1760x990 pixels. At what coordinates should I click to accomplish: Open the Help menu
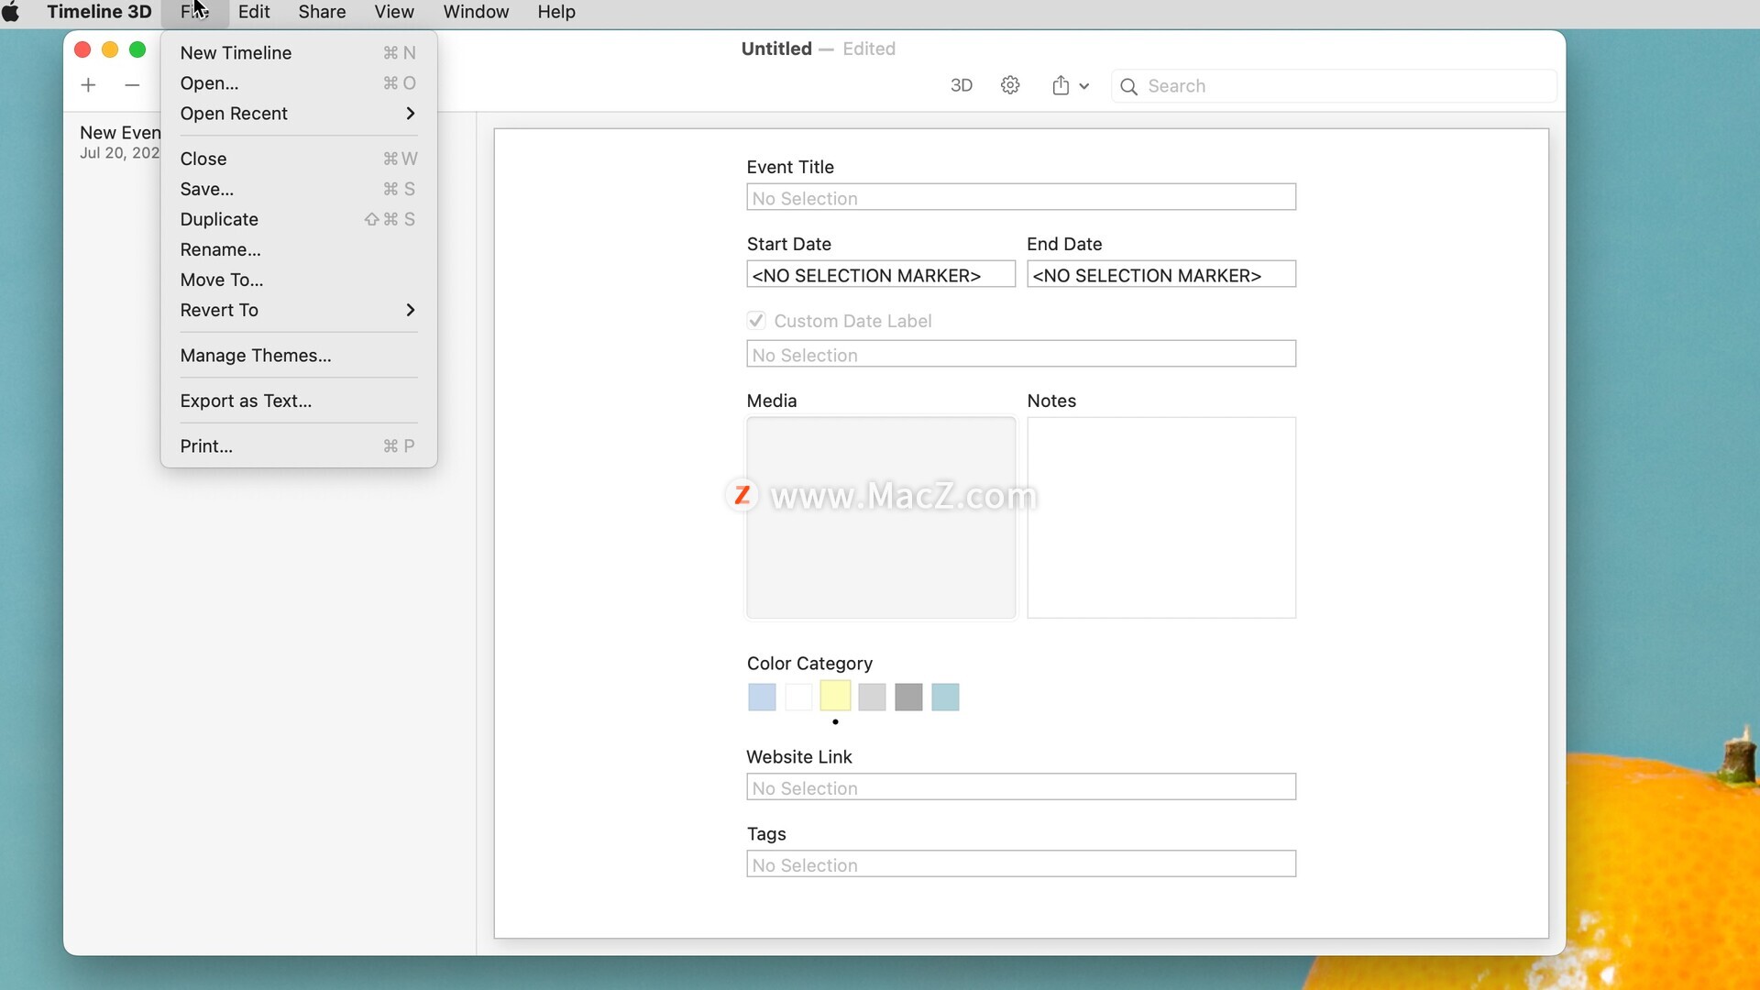tap(556, 12)
